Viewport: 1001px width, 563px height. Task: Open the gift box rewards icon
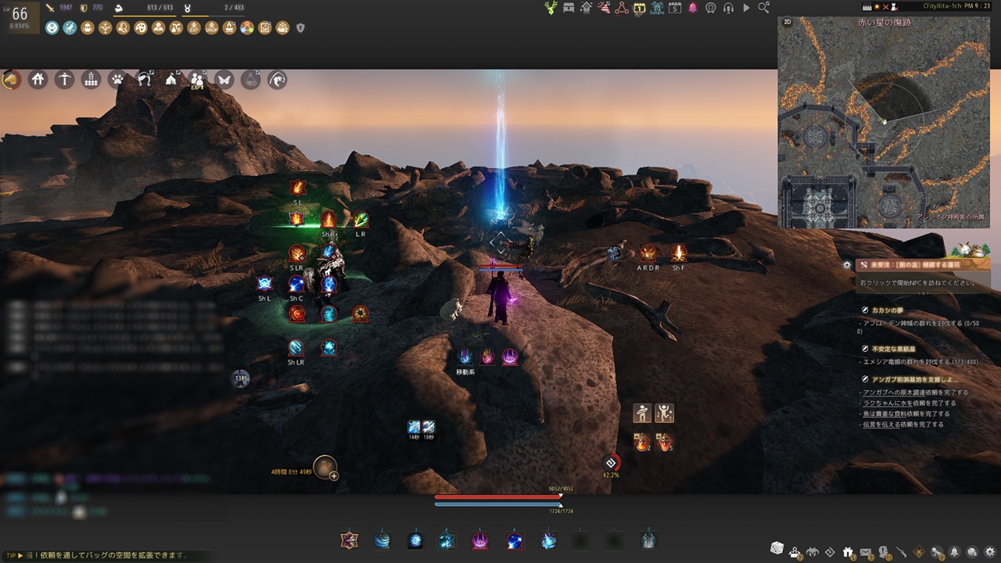pos(848,553)
